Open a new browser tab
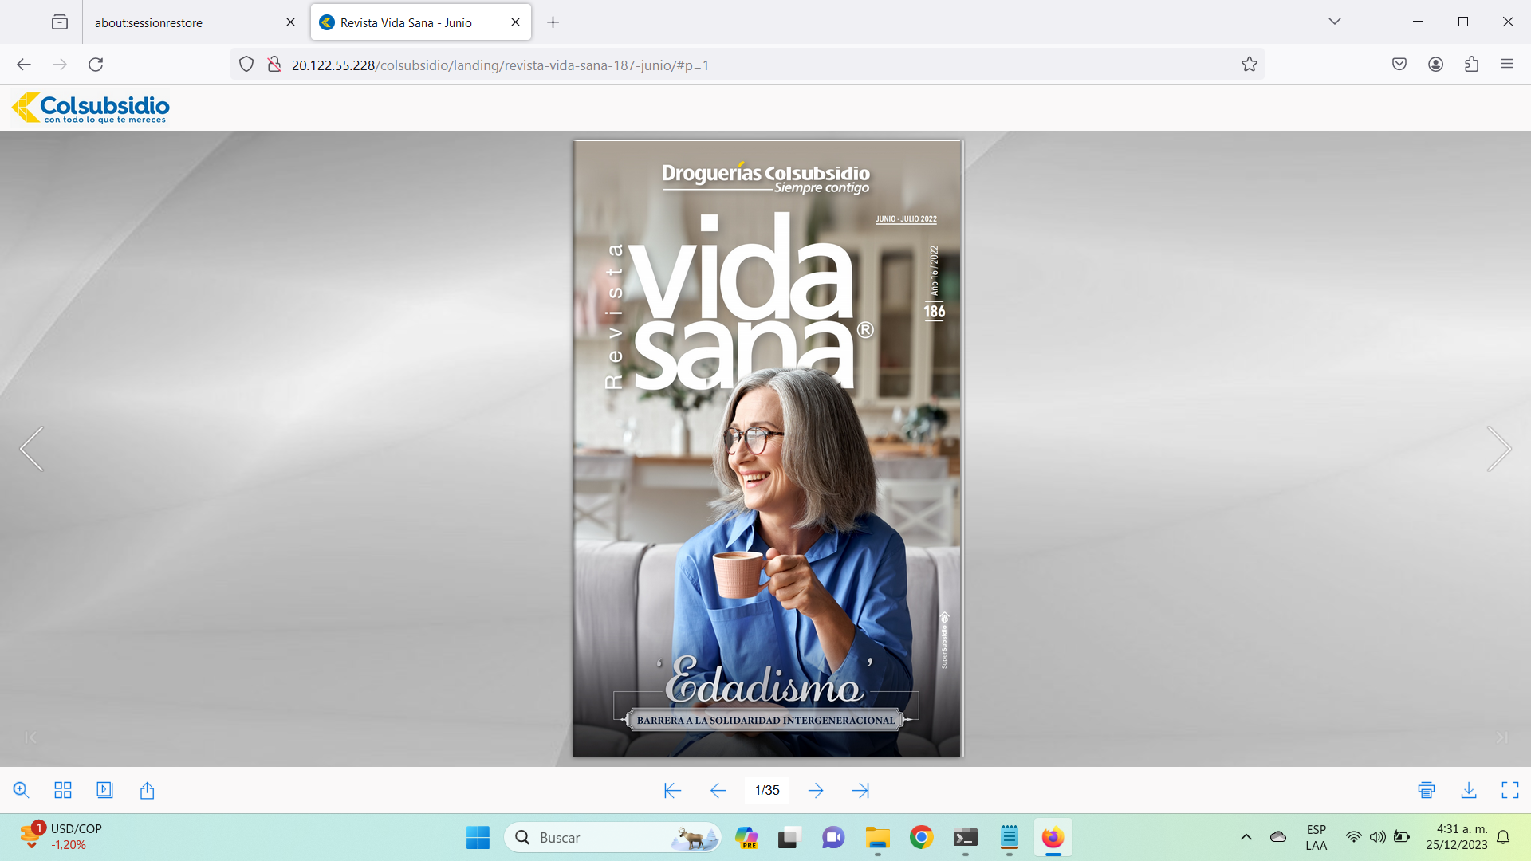This screenshot has width=1531, height=861. coord(553,22)
